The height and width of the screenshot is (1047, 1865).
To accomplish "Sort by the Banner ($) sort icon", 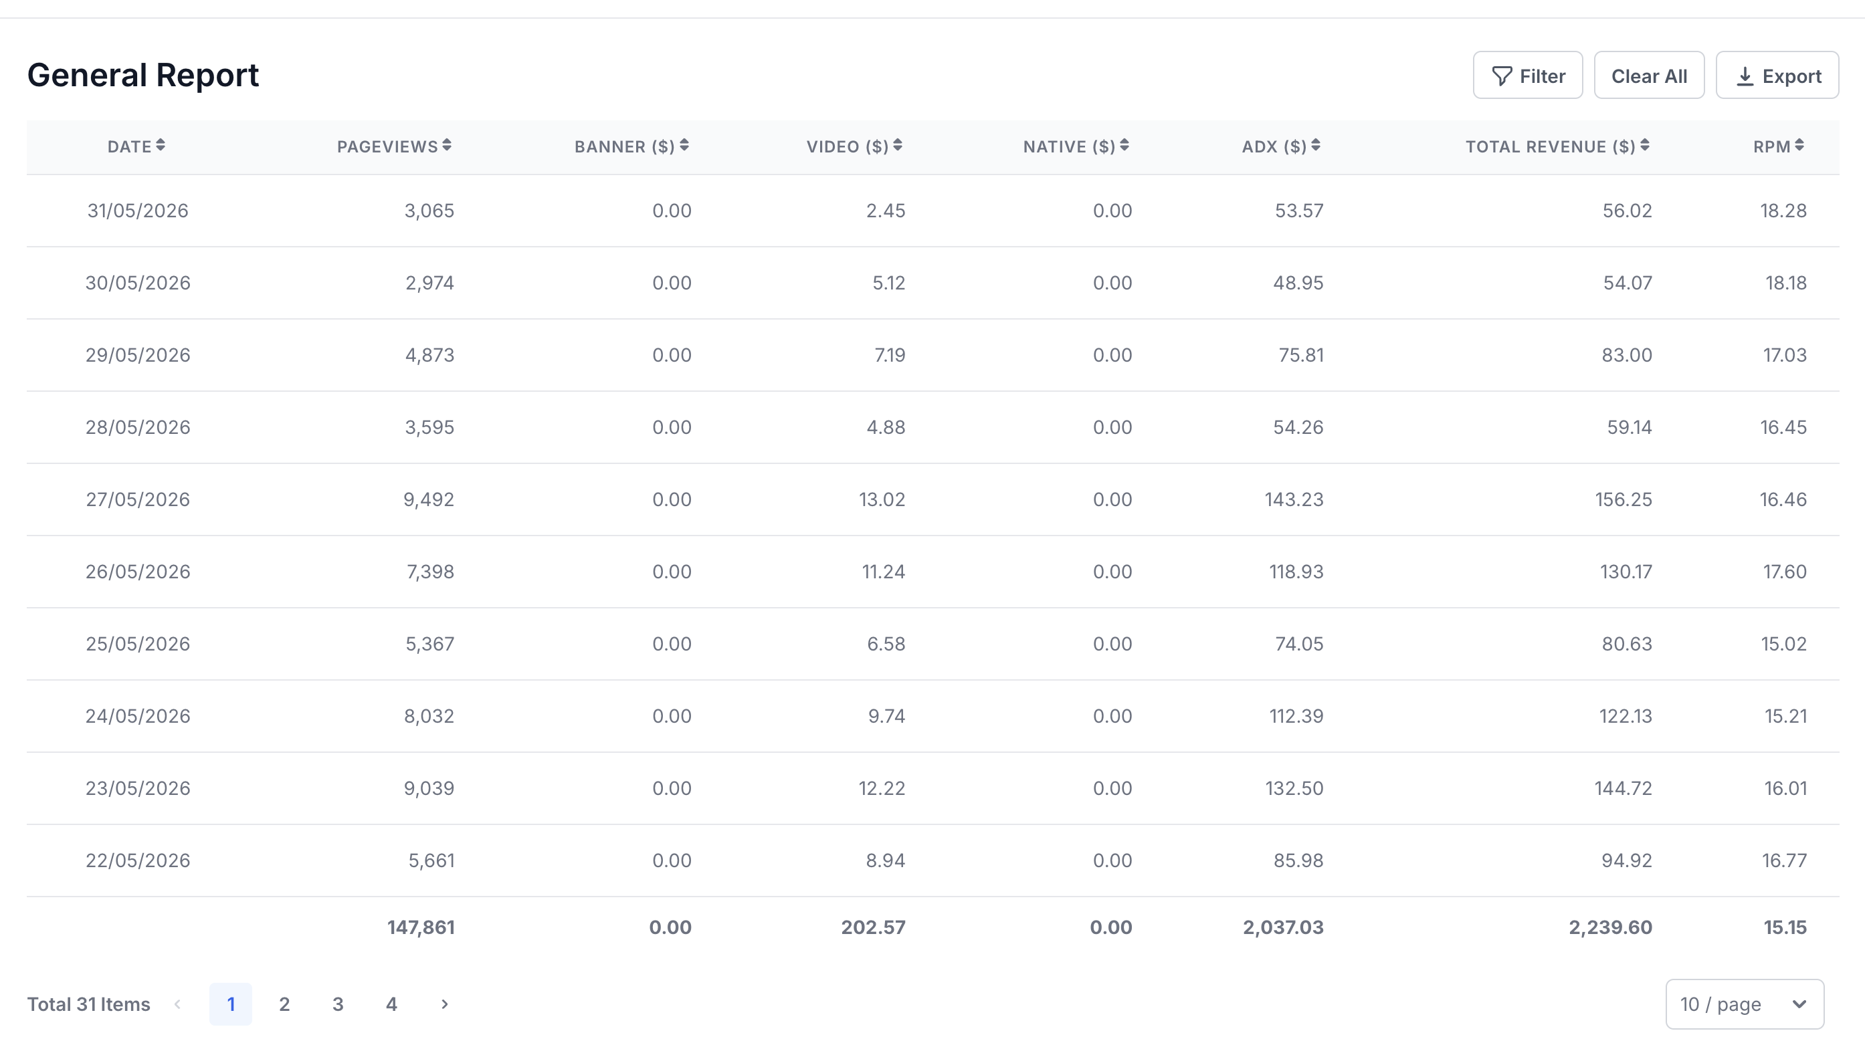I will [x=684, y=146].
